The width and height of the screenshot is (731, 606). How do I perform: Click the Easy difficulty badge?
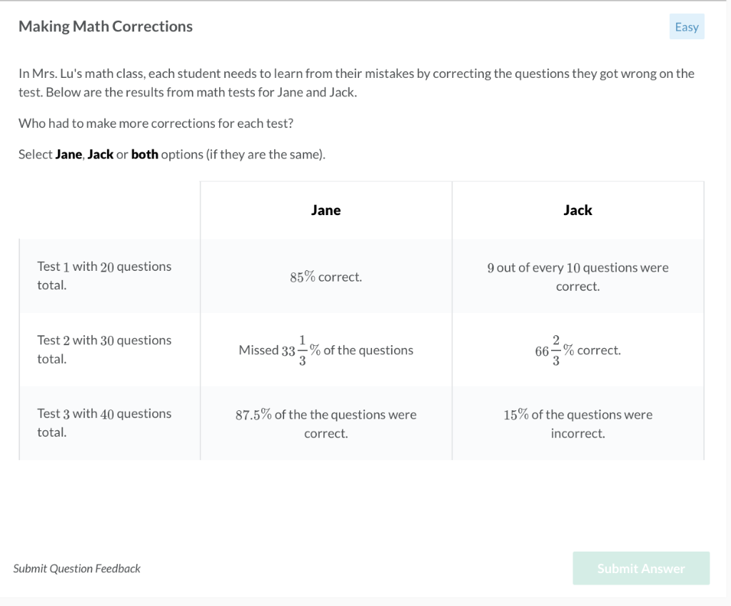tap(686, 26)
